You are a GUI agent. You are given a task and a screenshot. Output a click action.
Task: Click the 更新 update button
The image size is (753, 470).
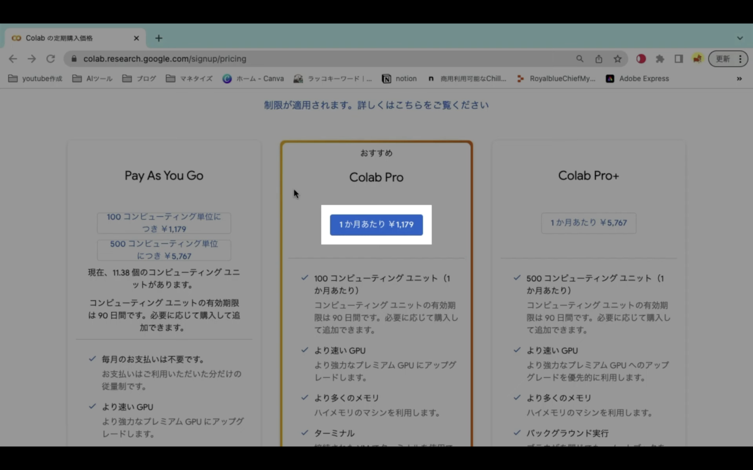pyautogui.click(x=723, y=59)
